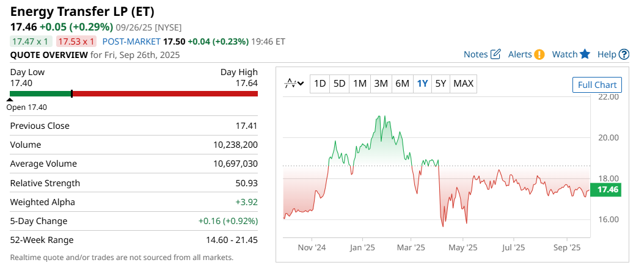Viewport: 636px width, 268px height.
Task: Select the 5D chart period
Action: (340, 84)
